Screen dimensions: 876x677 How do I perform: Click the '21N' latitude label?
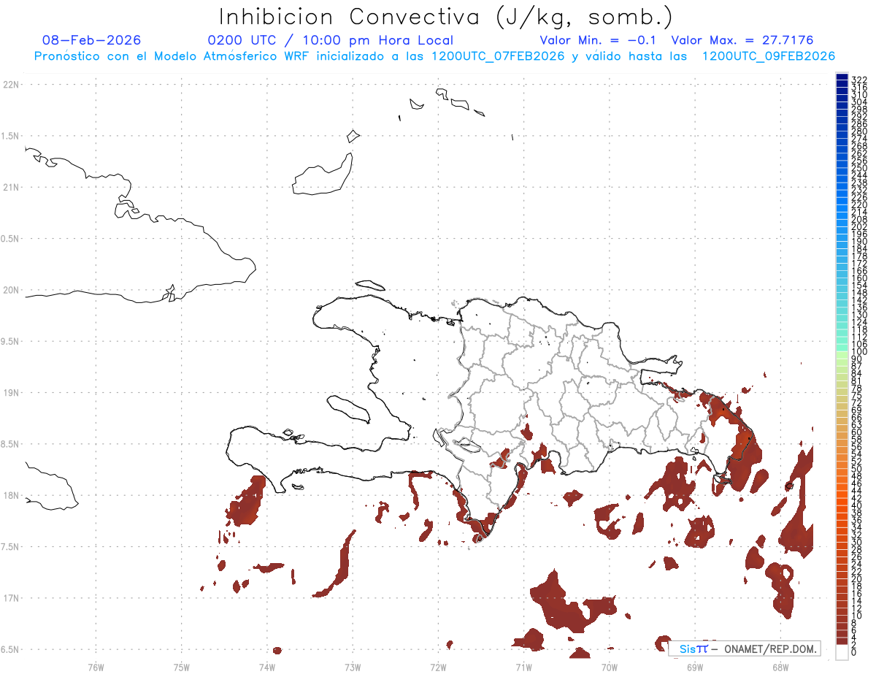click(12, 187)
